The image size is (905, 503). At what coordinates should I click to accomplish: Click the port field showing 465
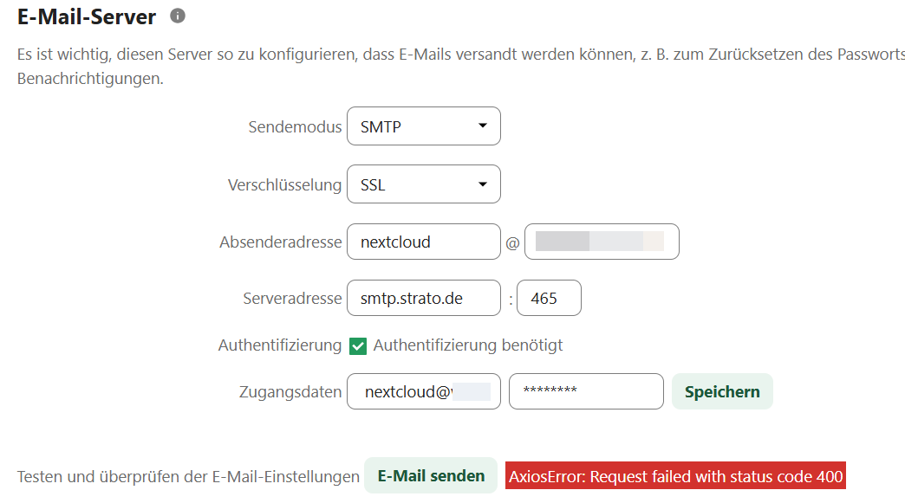pyautogui.click(x=549, y=299)
